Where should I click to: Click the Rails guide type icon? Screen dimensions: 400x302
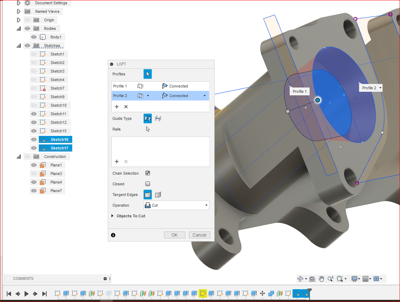tap(148, 118)
